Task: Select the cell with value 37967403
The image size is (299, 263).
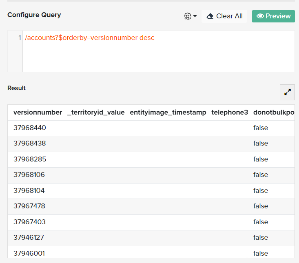Action: 29,222
